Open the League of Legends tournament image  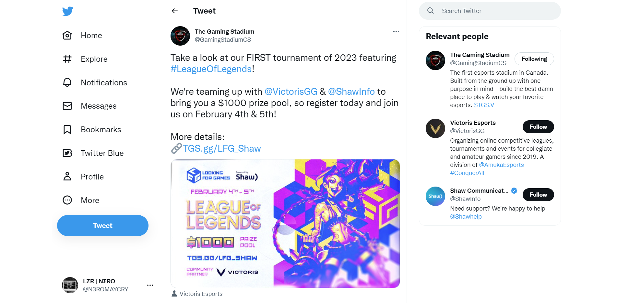(x=285, y=223)
